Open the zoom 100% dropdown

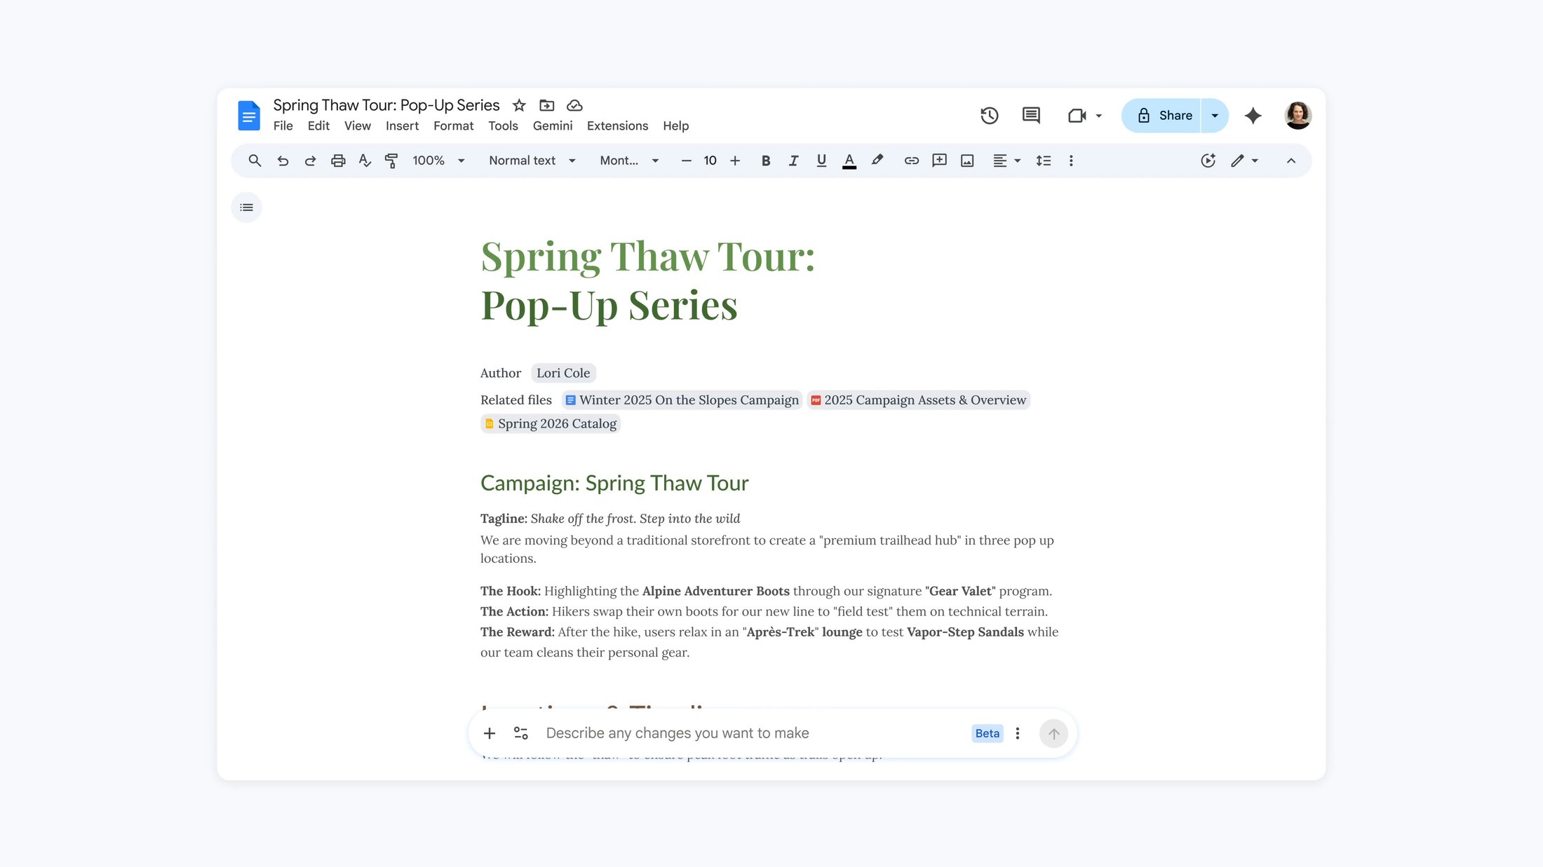coord(438,161)
